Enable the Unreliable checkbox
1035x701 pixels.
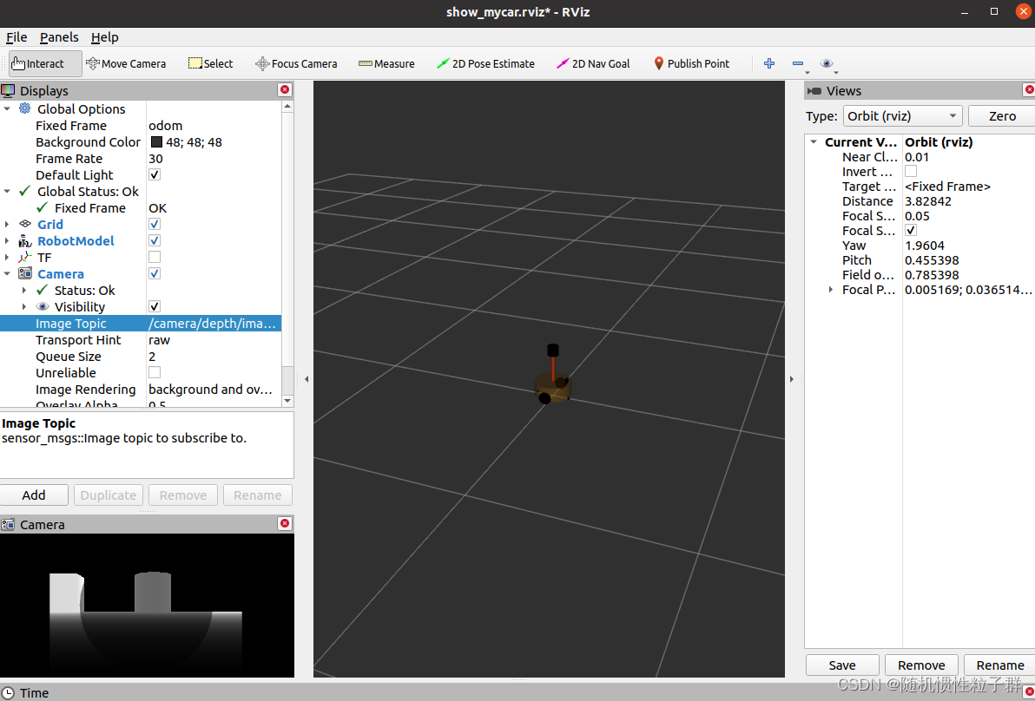[x=155, y=372]
